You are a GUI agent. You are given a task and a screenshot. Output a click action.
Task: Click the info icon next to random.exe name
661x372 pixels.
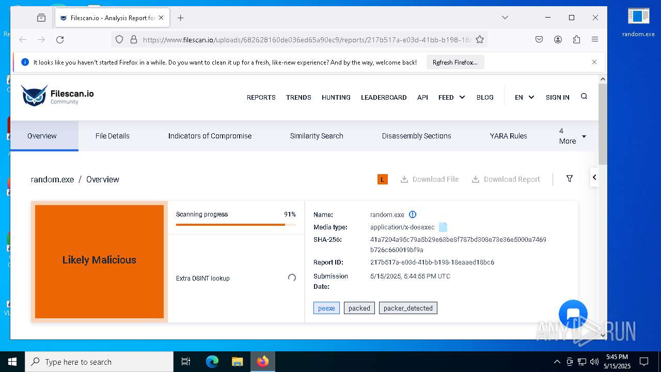coord(413,214)
